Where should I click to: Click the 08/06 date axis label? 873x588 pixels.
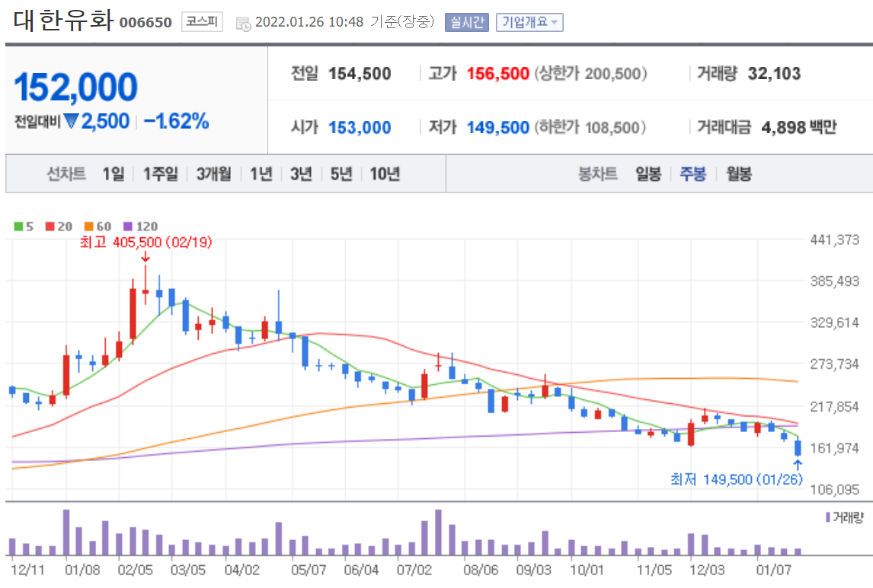[481, 570]
